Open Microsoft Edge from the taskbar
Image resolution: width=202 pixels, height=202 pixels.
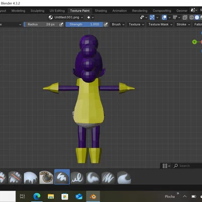pos(37,196)
